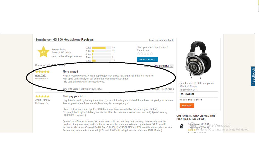The image size is (259, 143).
Task: Click the Write a Review button
Action: tap(147, 59)
